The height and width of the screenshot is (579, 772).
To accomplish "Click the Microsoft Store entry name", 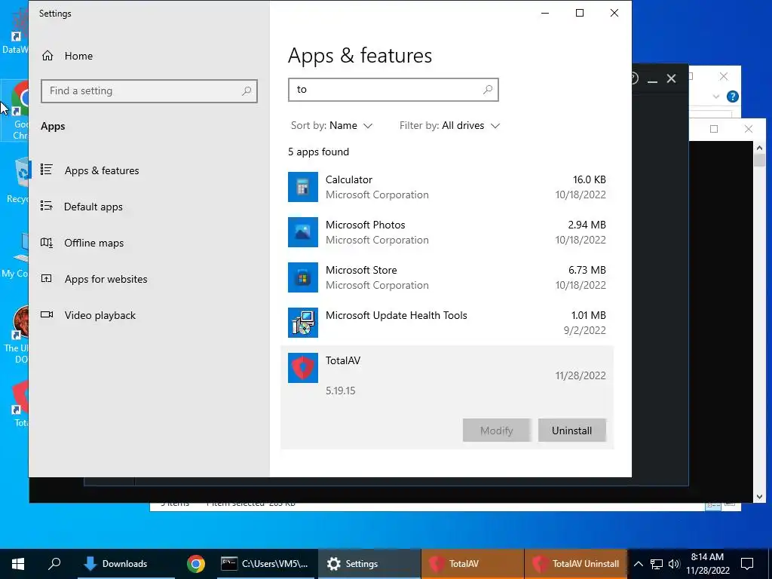I will tap(361, 271).
